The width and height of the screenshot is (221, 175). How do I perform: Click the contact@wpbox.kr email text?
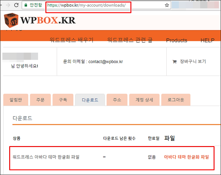pyautogui.click(x=106, y=62)
